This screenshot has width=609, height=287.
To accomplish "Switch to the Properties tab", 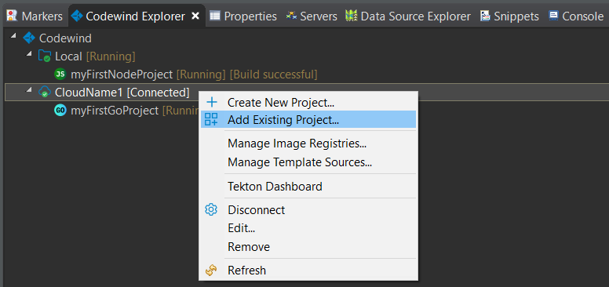I will 243,16.
